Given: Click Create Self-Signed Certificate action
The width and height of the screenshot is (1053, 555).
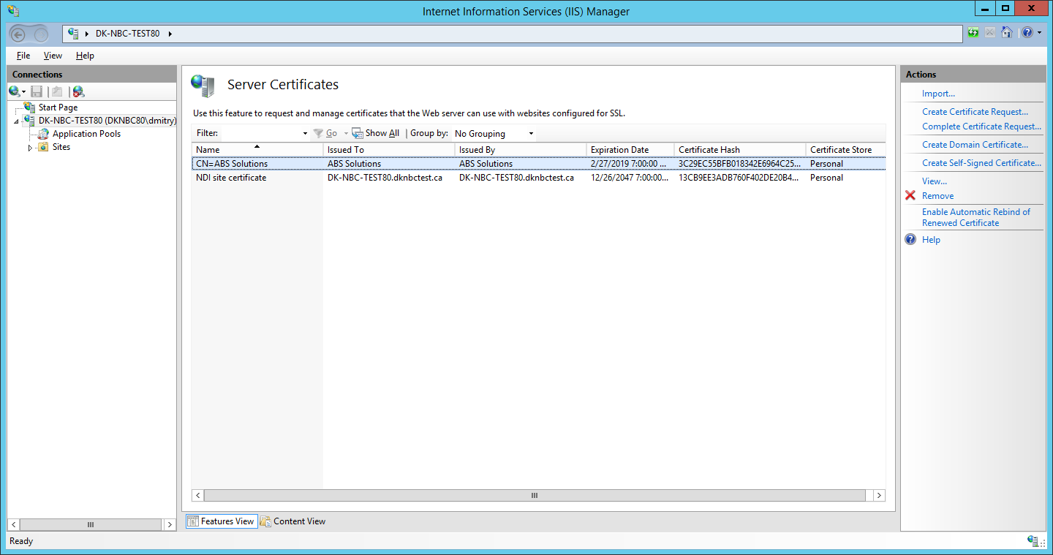Looking at the screenshot, I should [x=981, y=162].
